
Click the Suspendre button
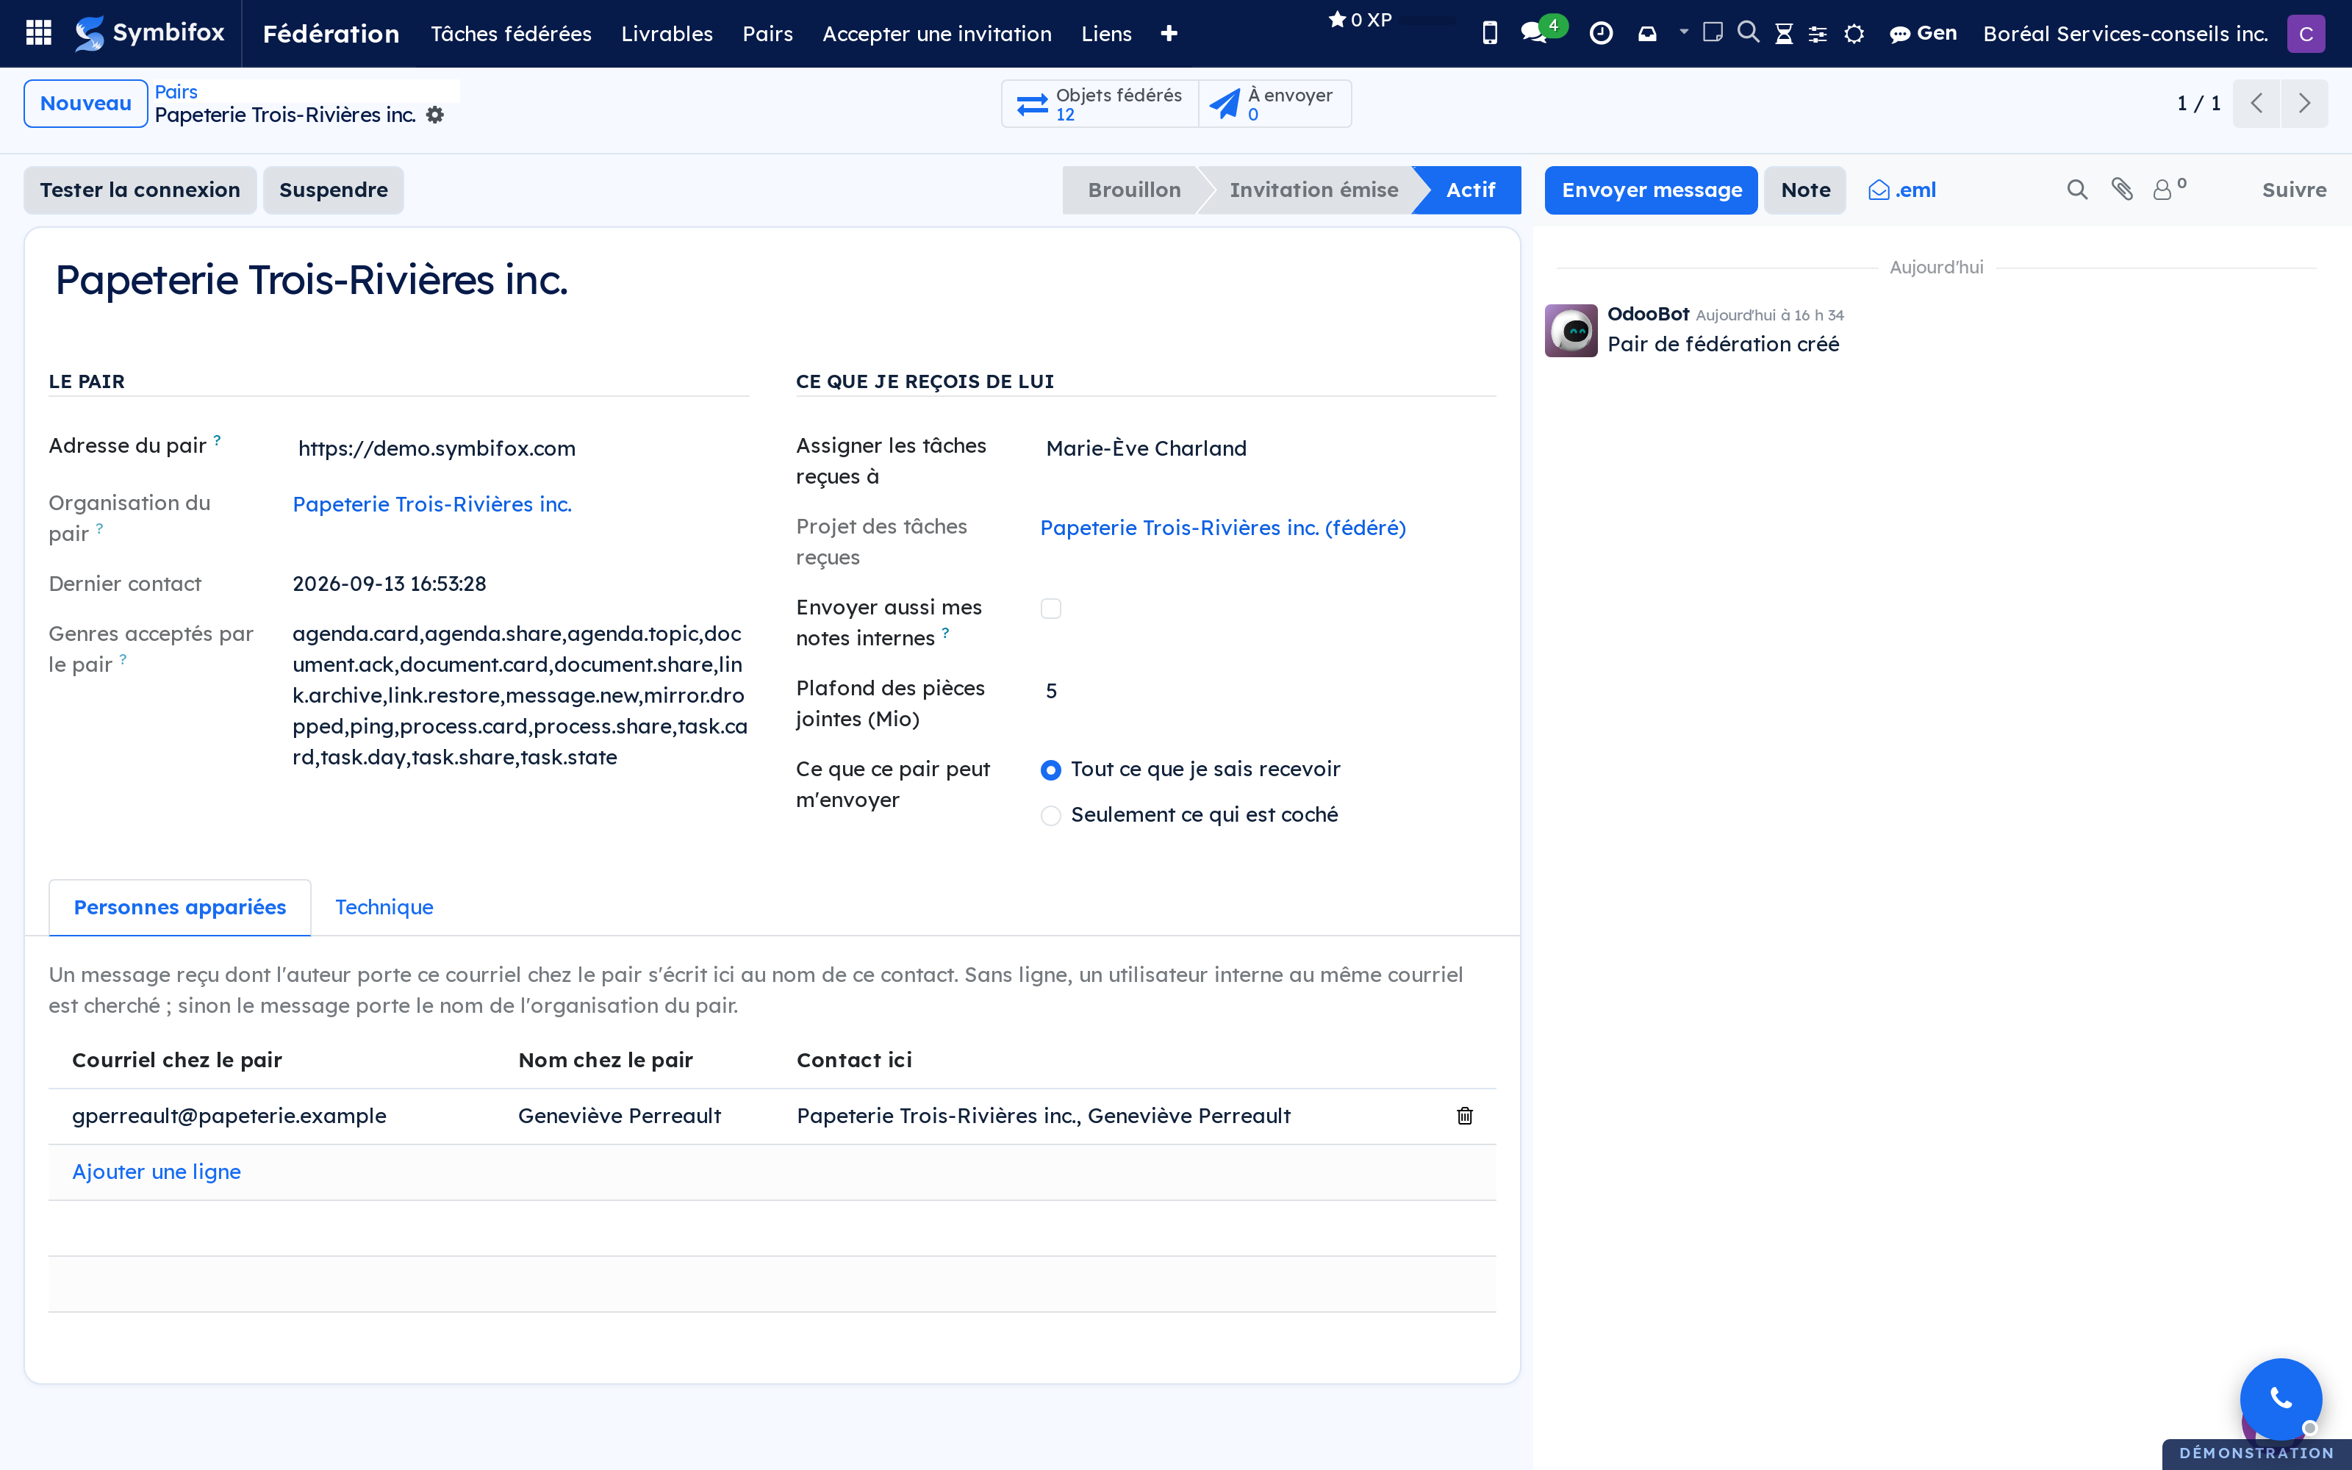coord(334,190)
